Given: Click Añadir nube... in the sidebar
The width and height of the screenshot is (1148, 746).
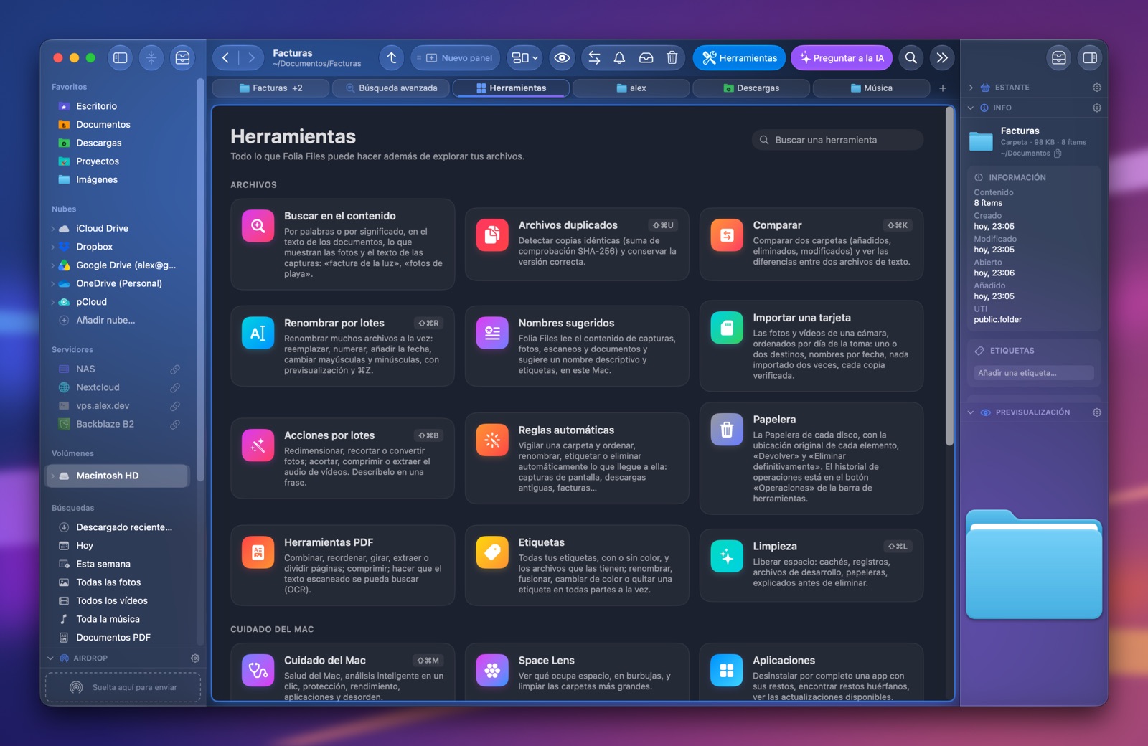Looking at the screenshot, I should pyautogui.click(x=105, y=321).
